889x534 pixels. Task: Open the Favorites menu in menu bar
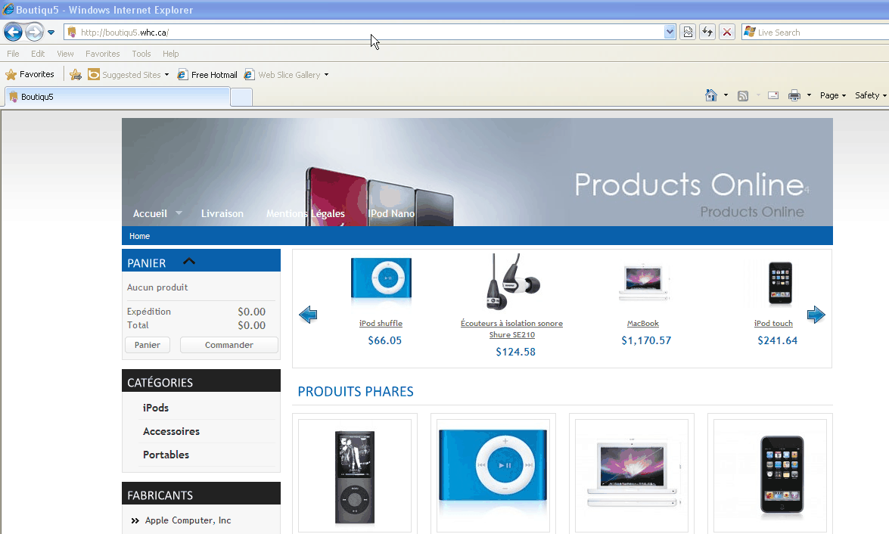click(103, 54)
